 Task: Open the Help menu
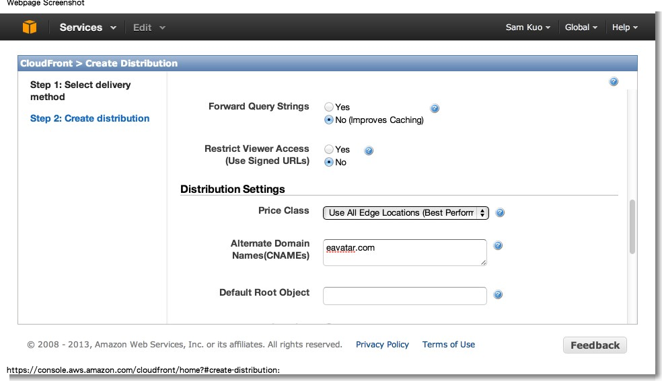pyautogui.click(x=625, y=28)
